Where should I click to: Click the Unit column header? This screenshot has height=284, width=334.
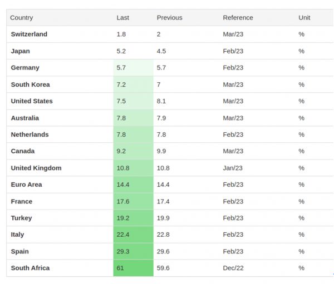(304, 18)
